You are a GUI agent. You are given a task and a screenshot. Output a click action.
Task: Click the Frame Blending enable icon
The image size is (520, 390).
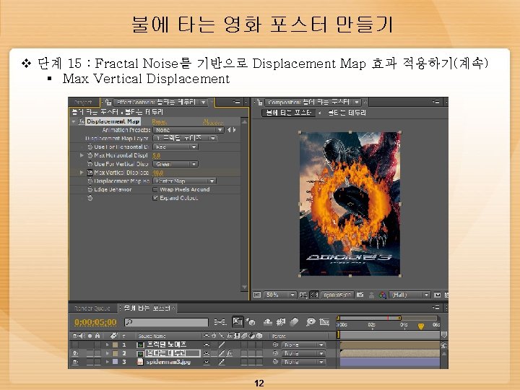281,321
